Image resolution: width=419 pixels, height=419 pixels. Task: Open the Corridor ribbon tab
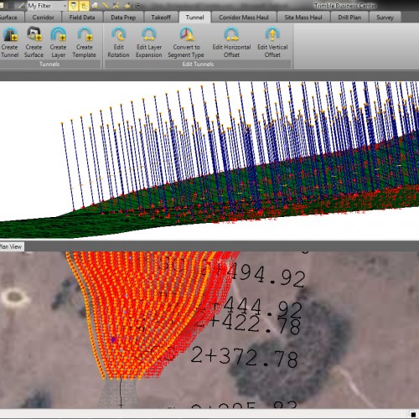(x=44, y=18)
